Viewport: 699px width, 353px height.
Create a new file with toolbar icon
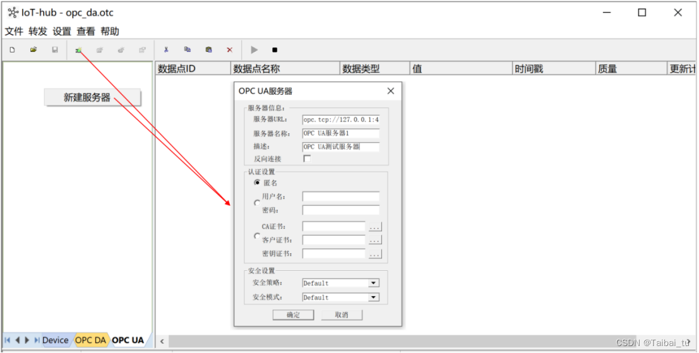click(x=12, y=50)
